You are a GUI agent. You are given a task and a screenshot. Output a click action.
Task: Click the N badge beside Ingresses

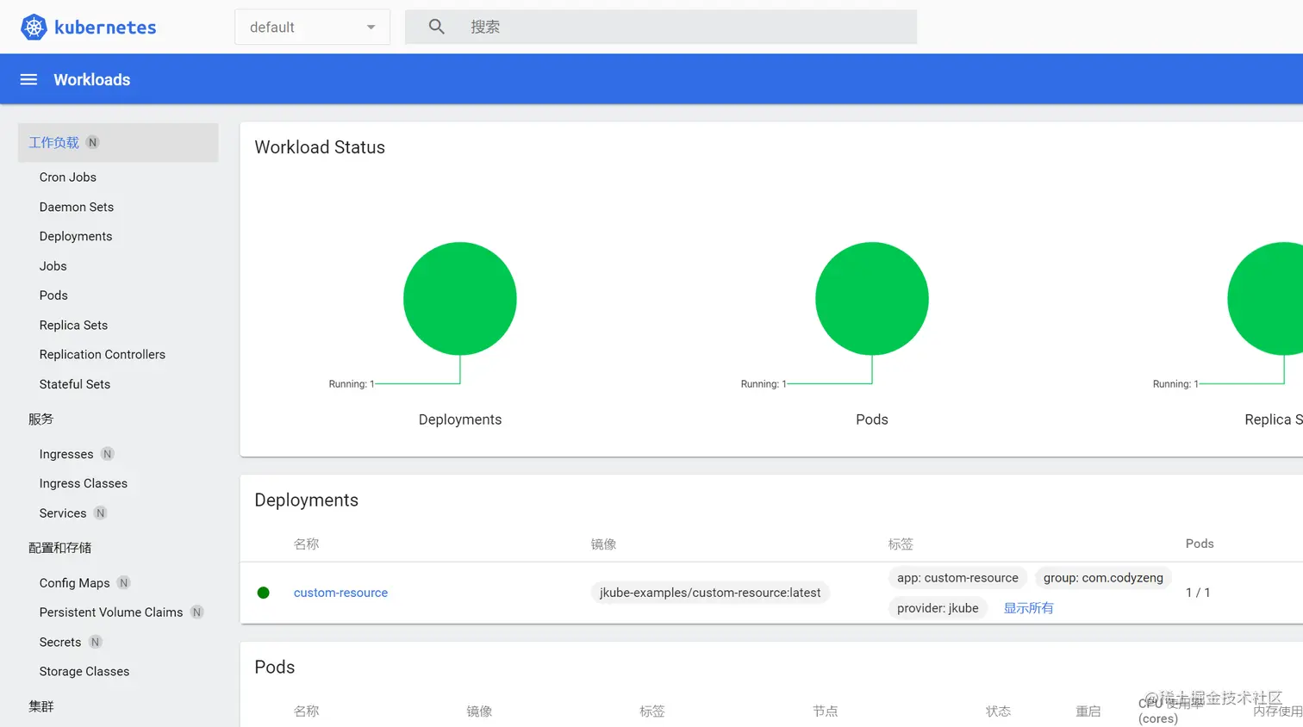pos(107,454)
